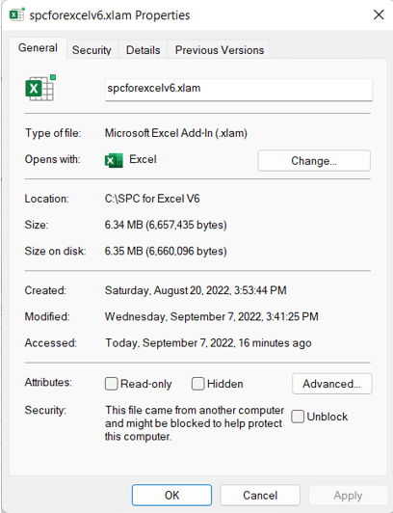Screen dimensions: 393x513
Task: Open the Details tab
Action: tap(144, 50)
